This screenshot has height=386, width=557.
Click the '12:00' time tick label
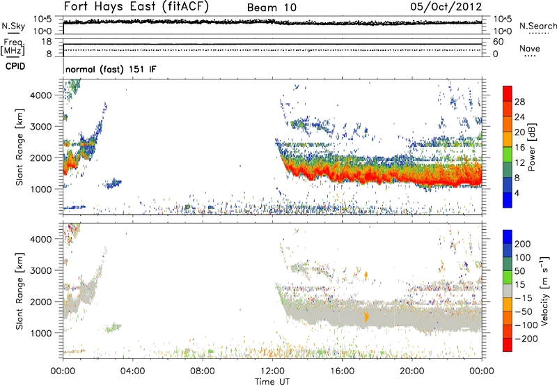[x=272, y=371]
